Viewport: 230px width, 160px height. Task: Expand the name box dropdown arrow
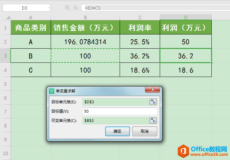point(48,8)
